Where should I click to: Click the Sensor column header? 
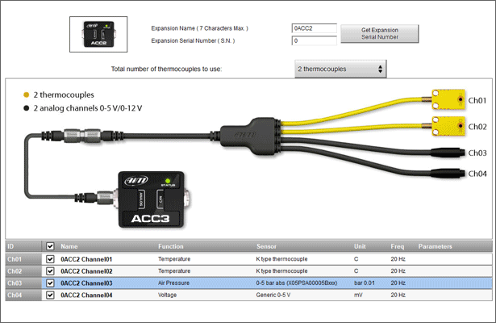pyautogui.click(x=267, y=246)
